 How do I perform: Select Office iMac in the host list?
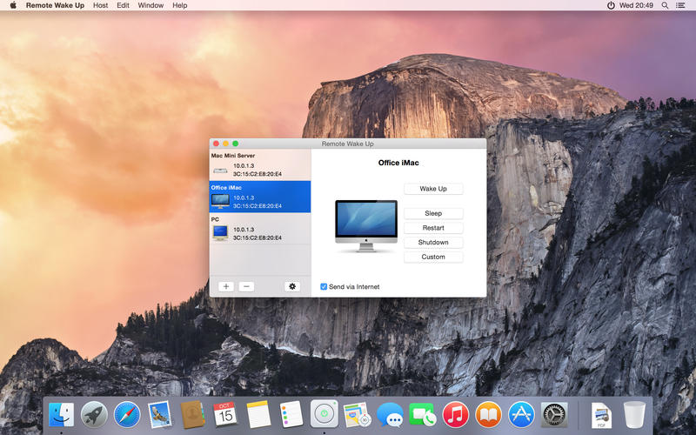point(260,196)
